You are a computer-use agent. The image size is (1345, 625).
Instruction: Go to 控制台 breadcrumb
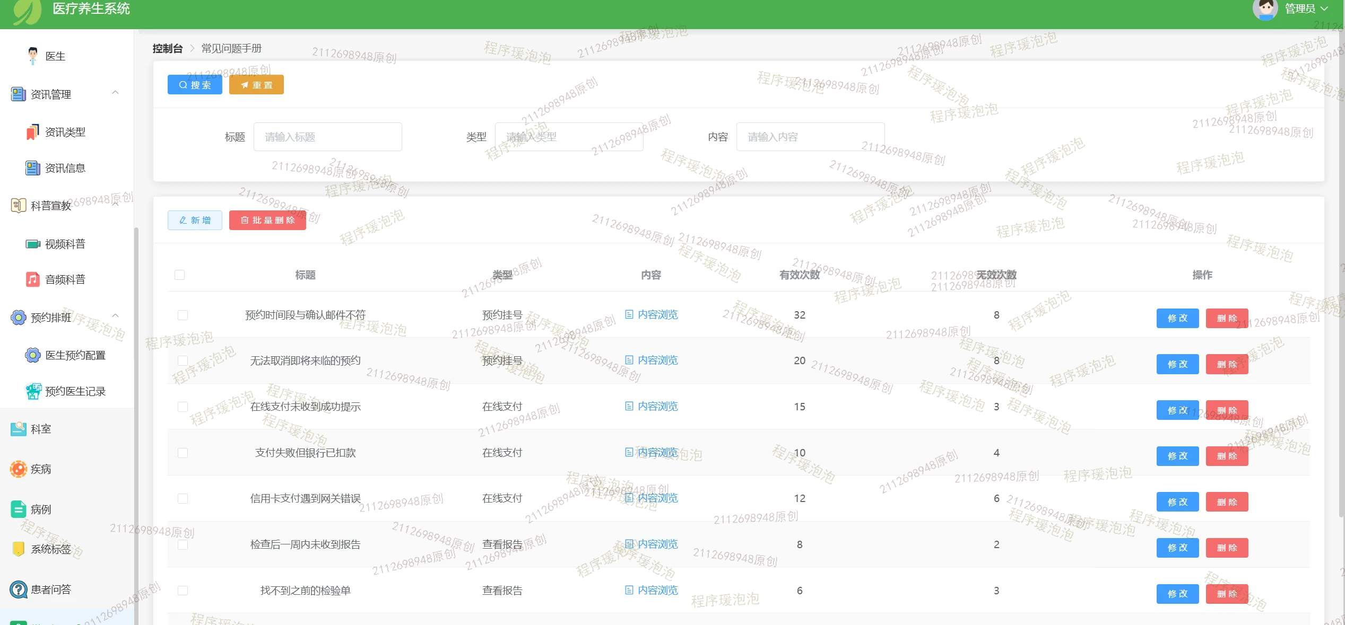pyautogui.click(x=167, y=49)
